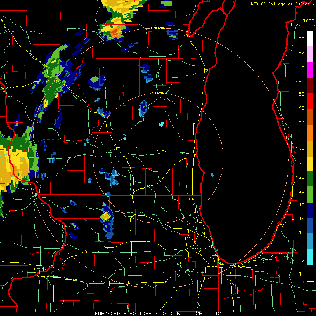316x316 pixels.
Task: Click the K FT units label
Action: (297, 24)
